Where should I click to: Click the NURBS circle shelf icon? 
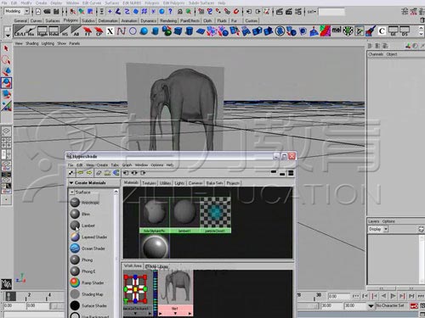pos(133,31)
